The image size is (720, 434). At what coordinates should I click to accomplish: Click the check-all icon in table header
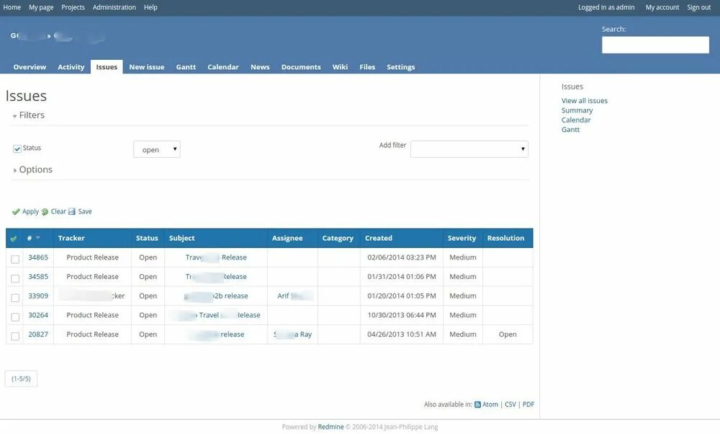tap(14, 239)
